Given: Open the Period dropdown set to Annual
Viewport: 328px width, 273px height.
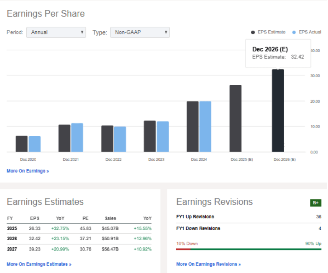Looking at the screenshot, I should click(x=56, y=32).
